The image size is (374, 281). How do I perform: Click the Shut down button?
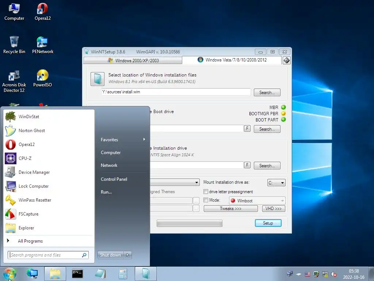(110, 255)
